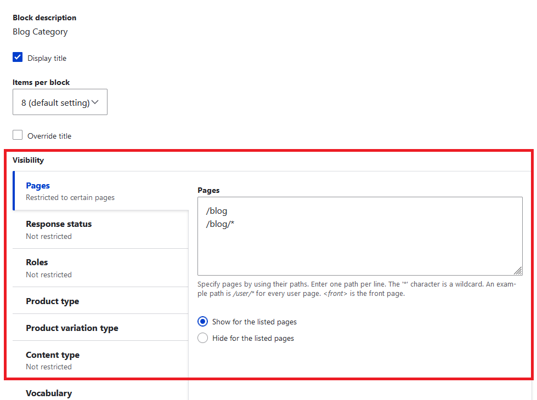
Task: Click the chevron arrow in the items select box
Action: coord(95,102)
